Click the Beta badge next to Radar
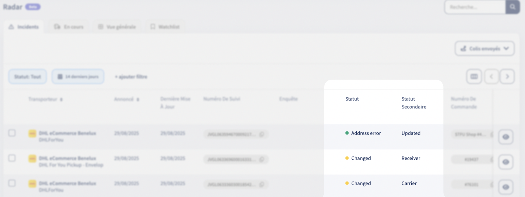 coord(33,7)
